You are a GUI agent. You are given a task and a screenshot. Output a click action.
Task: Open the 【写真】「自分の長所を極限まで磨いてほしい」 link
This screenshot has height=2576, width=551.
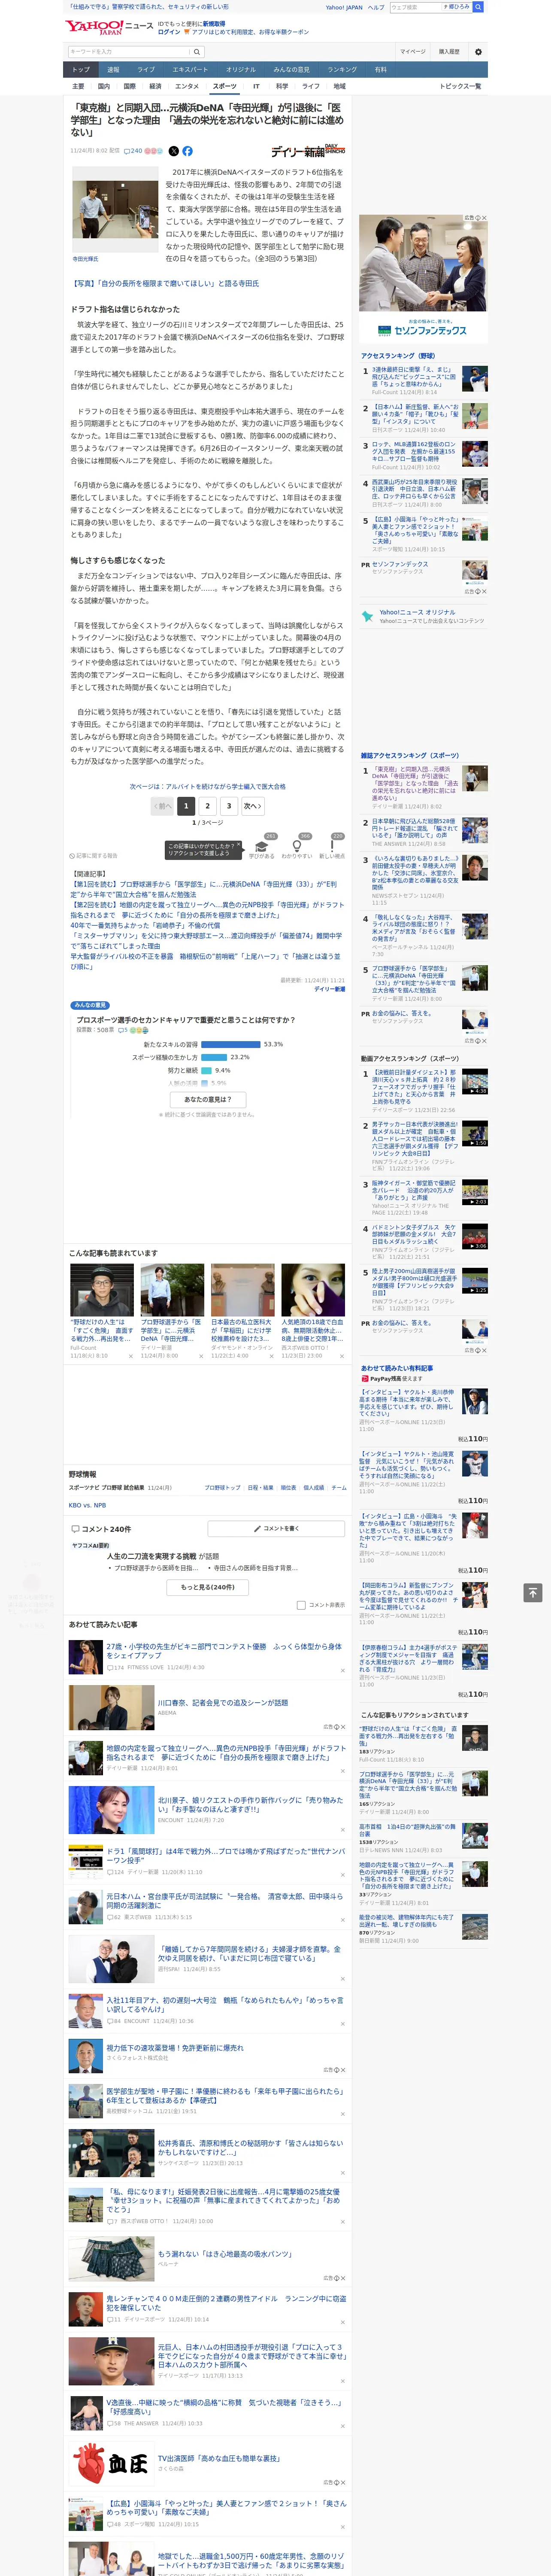165,284
